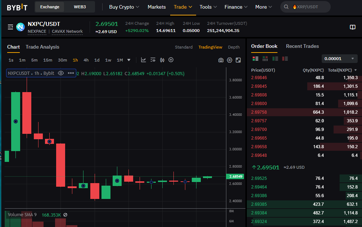Expand the Finance menu
Image resolution: width=362 pixels, height=227 pixels.
[236, 7]
